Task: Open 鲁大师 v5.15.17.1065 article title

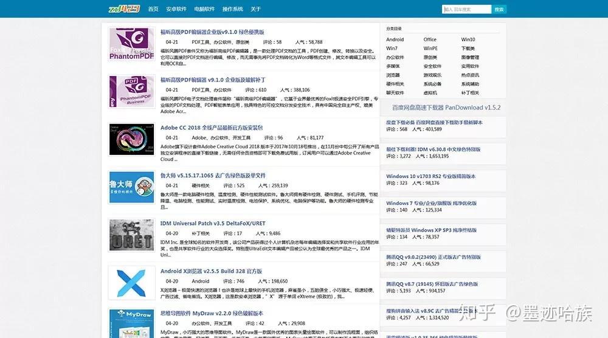Action: pos(213,176)
